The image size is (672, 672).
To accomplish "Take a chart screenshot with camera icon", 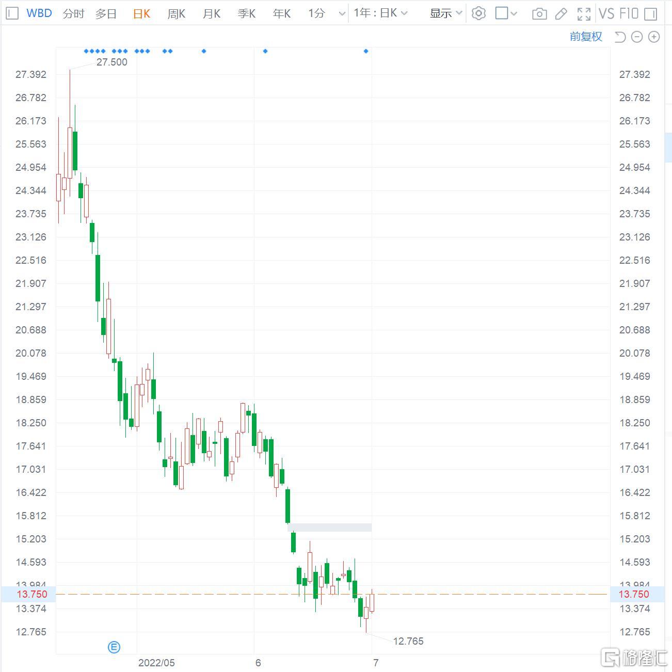I will click(539, 14).
